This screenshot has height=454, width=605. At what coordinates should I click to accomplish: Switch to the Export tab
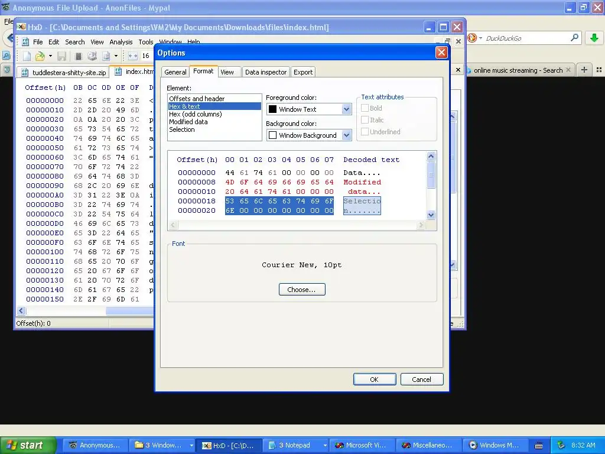pyautogui.click(x=303, y=72)
